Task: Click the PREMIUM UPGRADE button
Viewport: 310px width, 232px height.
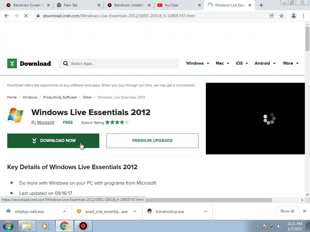Action: point(153,141)
